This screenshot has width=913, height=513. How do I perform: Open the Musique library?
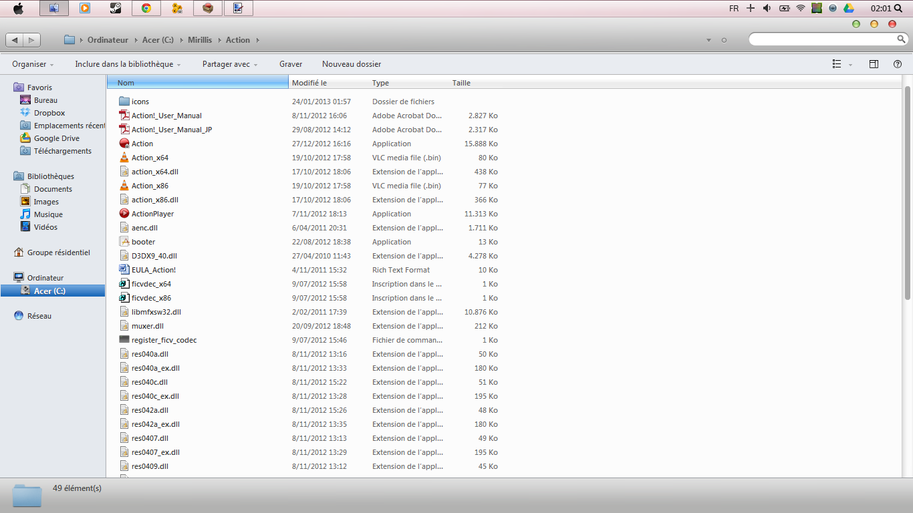48,214
